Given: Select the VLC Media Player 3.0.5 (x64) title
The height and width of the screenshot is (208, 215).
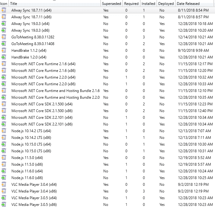Looking at the screenshot, I should [34, 198].
